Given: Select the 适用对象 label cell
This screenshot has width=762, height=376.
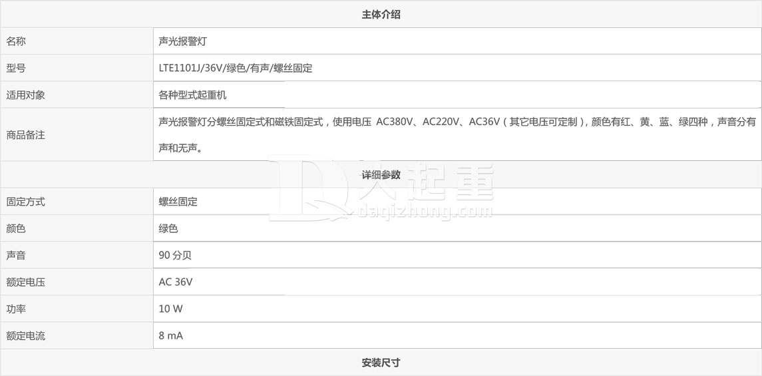Looking at the screenshot, I should pos(77,94).
